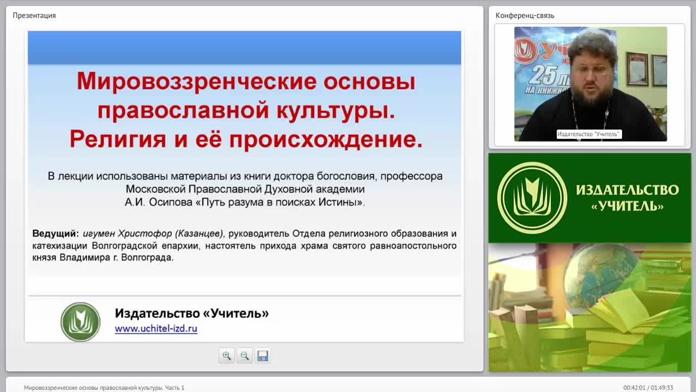Click the playback time 00:42:01 / 01:49:33

(648, 388)
